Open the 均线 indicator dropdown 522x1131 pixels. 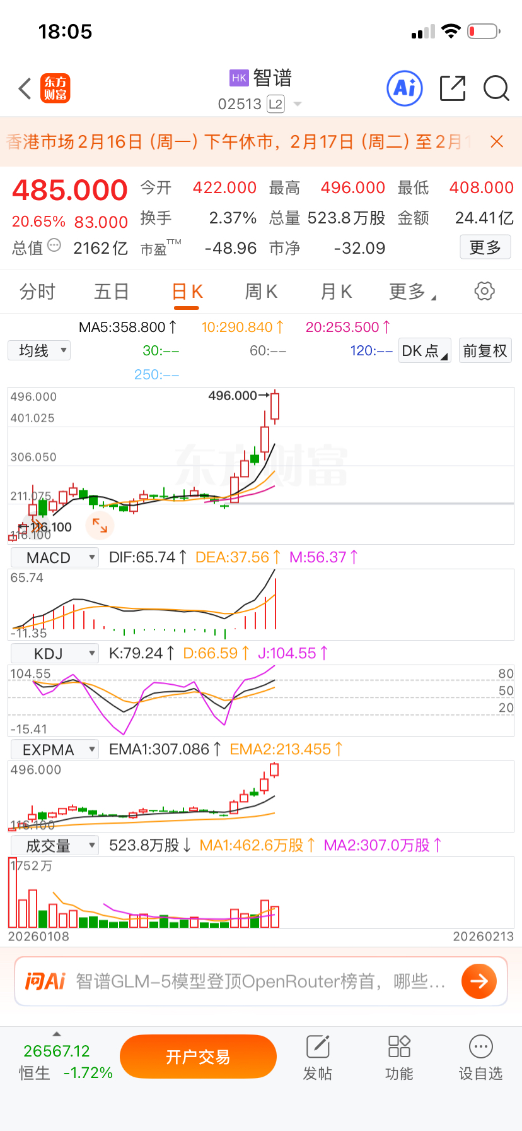39,350
